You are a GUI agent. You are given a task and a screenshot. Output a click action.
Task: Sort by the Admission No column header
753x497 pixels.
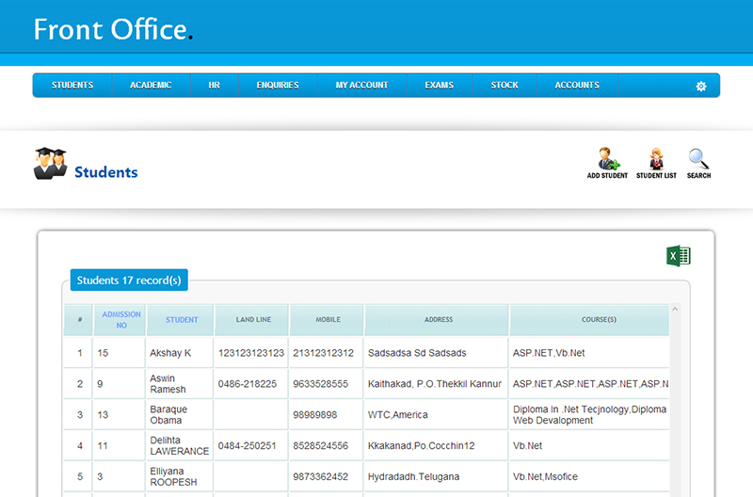[x=120, y=319]
